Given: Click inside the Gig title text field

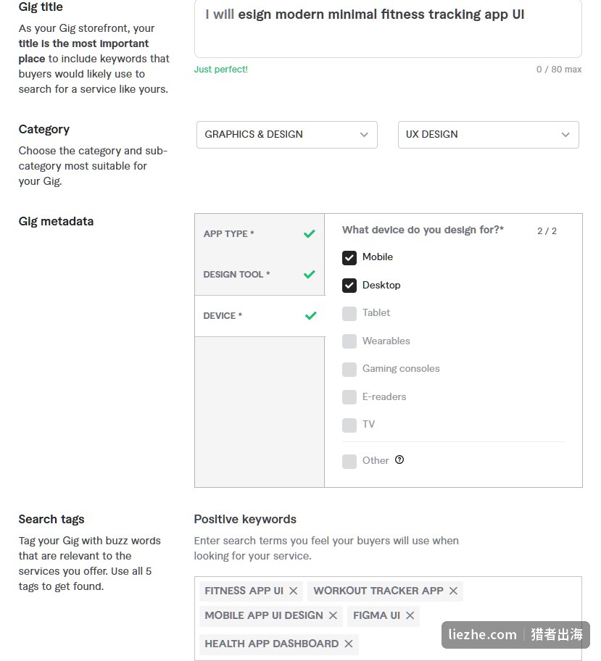Looking at the screenshot, I should [388, 29].
